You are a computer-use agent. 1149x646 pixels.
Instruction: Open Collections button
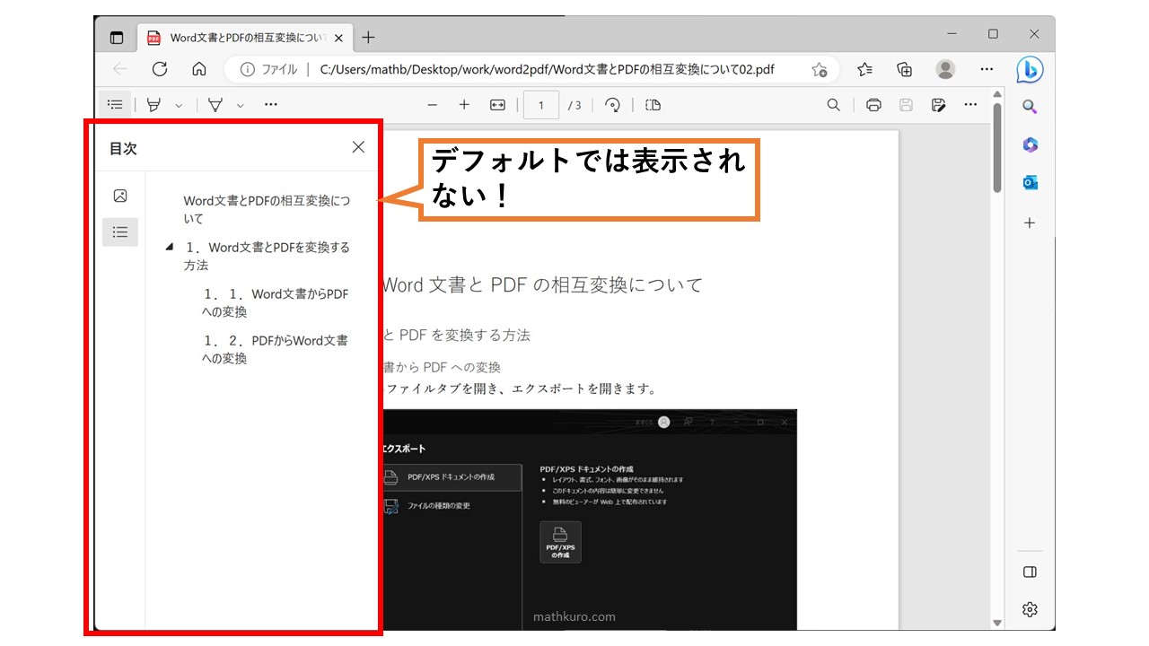tap(905, 69)
